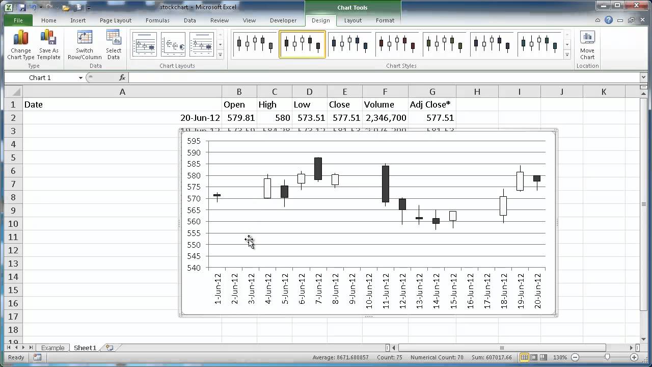
Task: Click the macro record icon in status bar
Action: tap(37, 357)
